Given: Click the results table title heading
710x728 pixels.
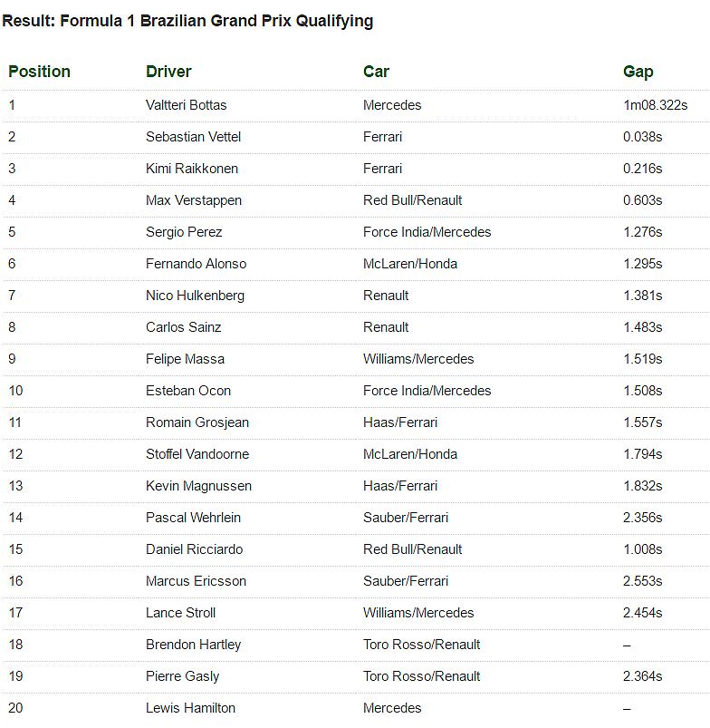Looking at the screenshot, I should pyautogui.click(x=187, y=21).
